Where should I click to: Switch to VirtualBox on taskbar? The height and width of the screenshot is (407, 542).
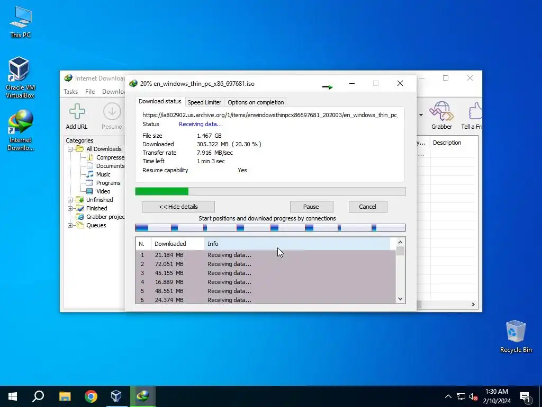tap(116, 396)
